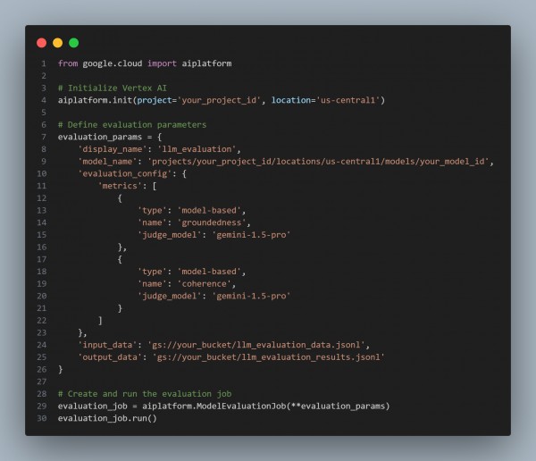Click the ModelEvaluationJob assignment line
536x461 pixels.
pos(223,407)
